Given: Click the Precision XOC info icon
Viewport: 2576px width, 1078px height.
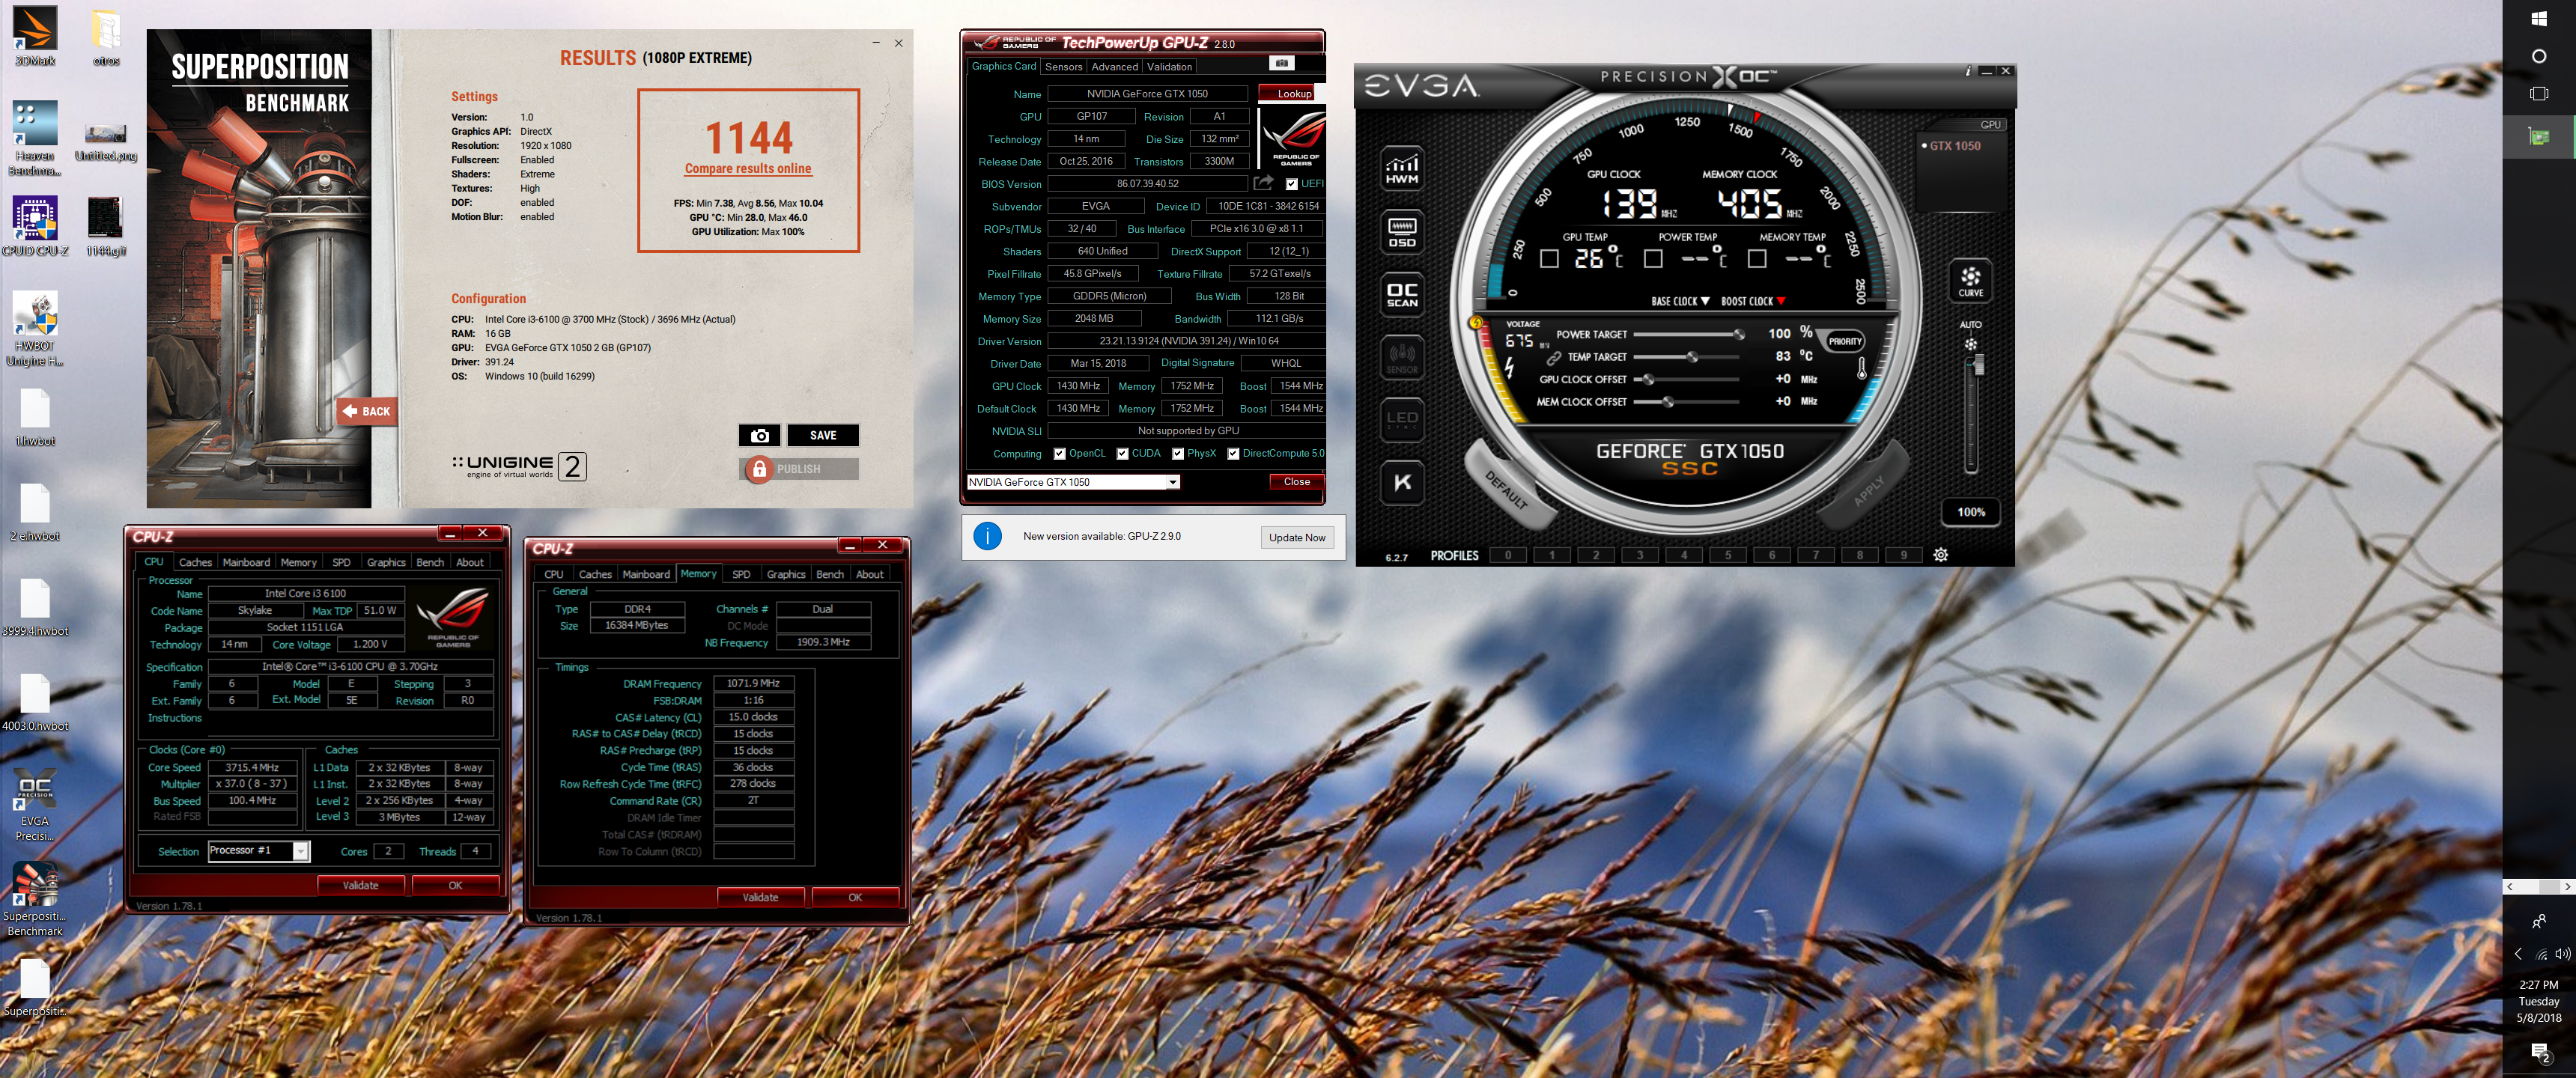Looking at the screenshot, I should click(1967, 71).
